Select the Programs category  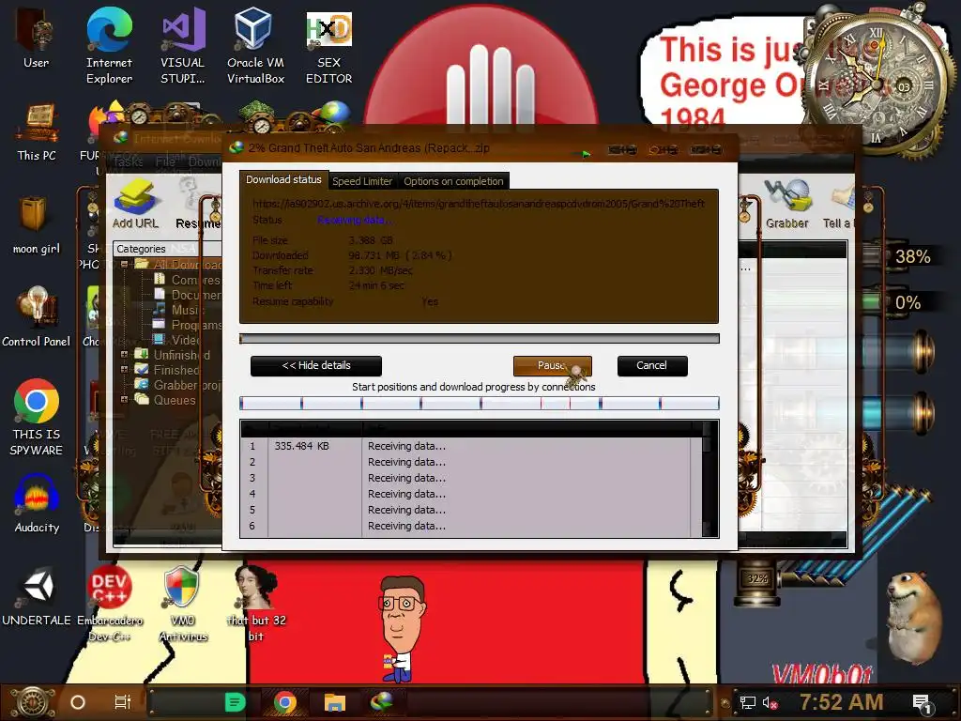point(187,325)
